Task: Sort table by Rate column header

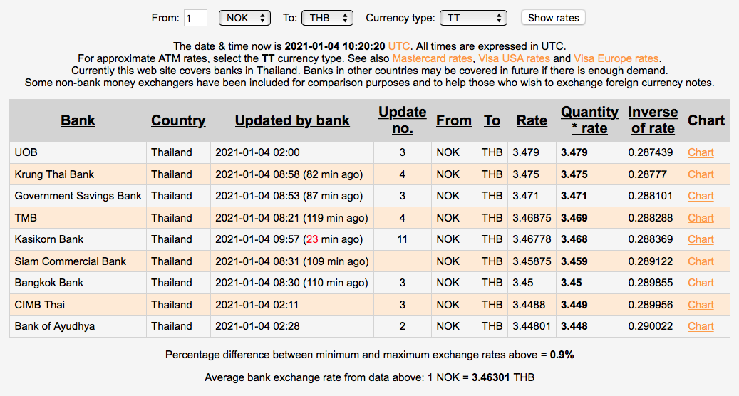Action: (532, 120)
